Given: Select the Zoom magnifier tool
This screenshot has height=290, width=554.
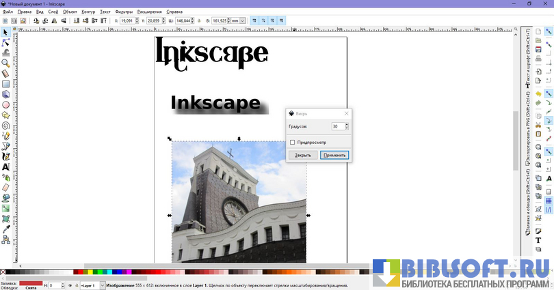Looking at the screenshot, I should [5, 63].
